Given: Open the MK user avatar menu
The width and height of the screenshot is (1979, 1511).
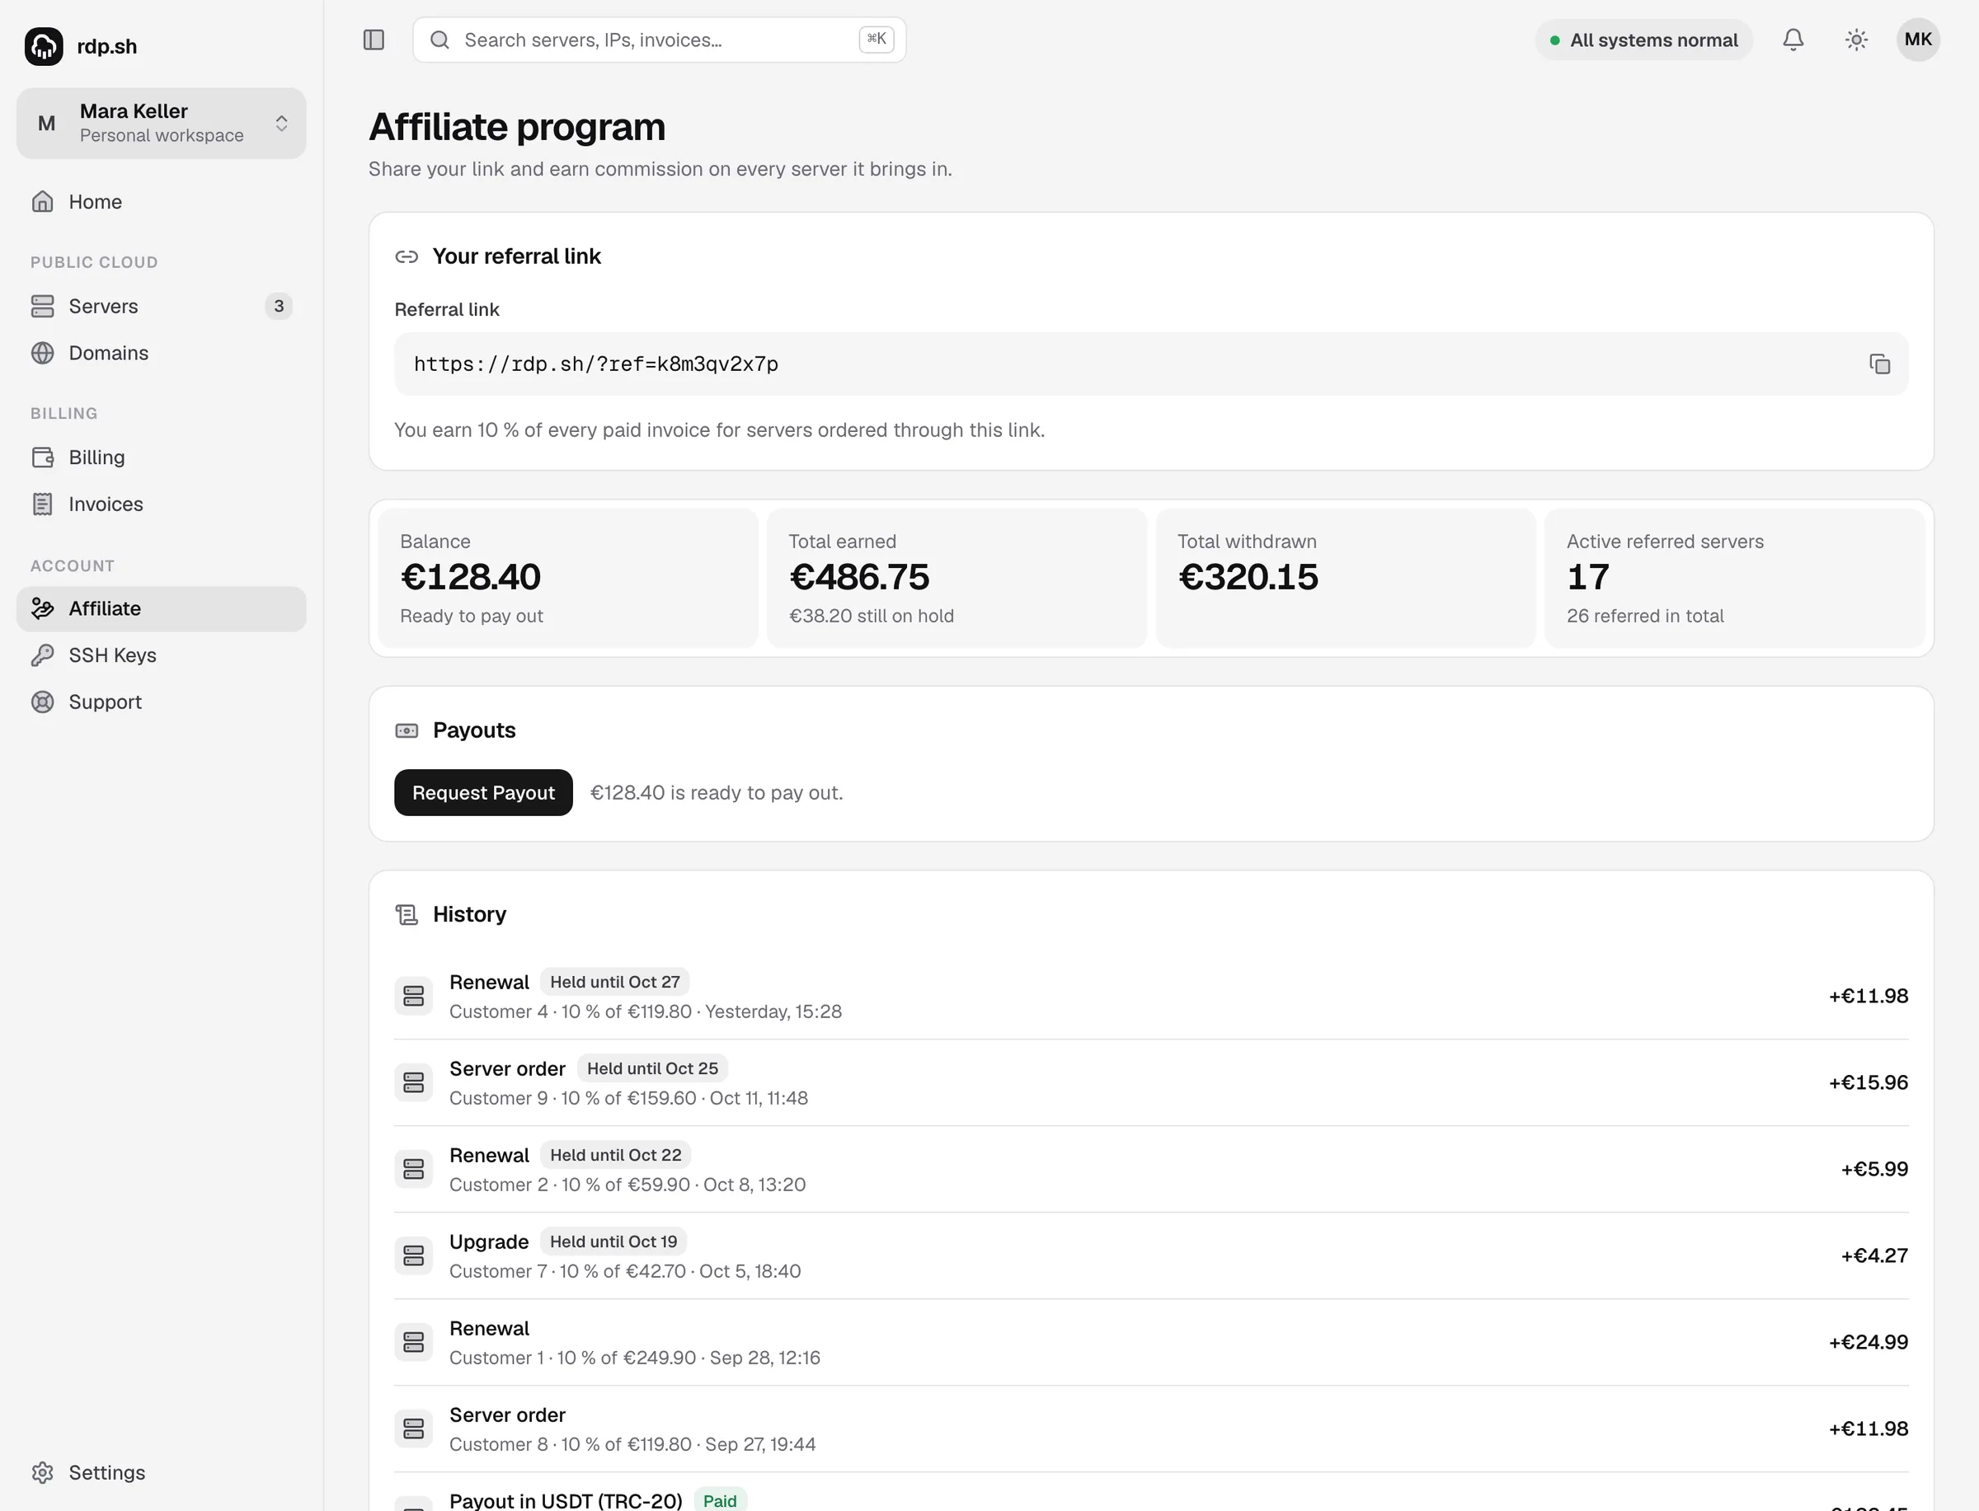Looking at the screenshot, I should click(1918, 40).
